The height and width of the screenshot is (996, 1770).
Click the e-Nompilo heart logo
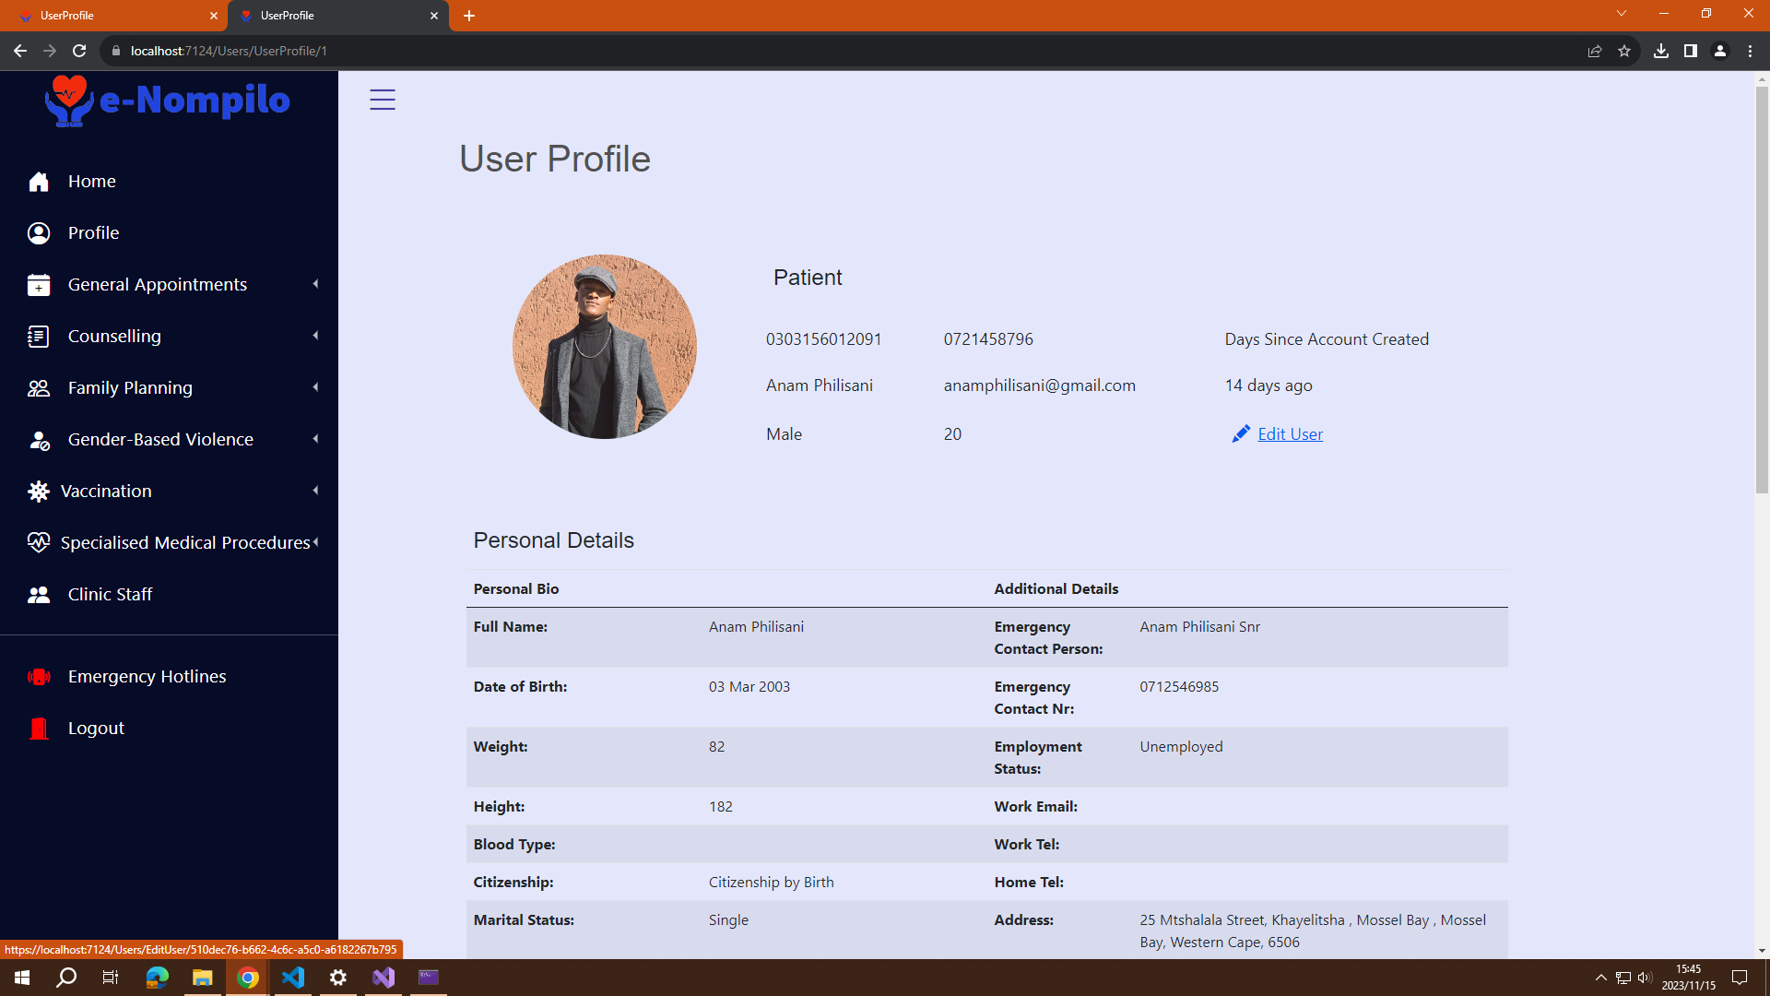point(70,101)
